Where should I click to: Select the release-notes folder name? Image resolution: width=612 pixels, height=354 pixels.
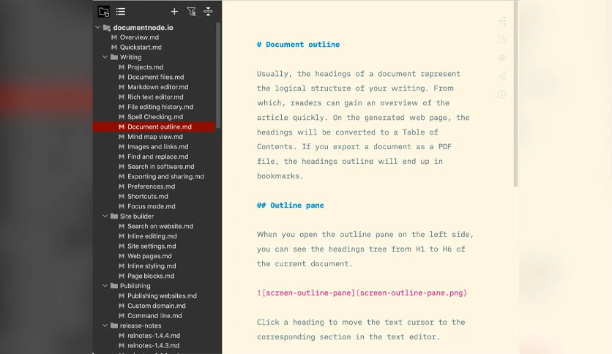pos(141,325)
